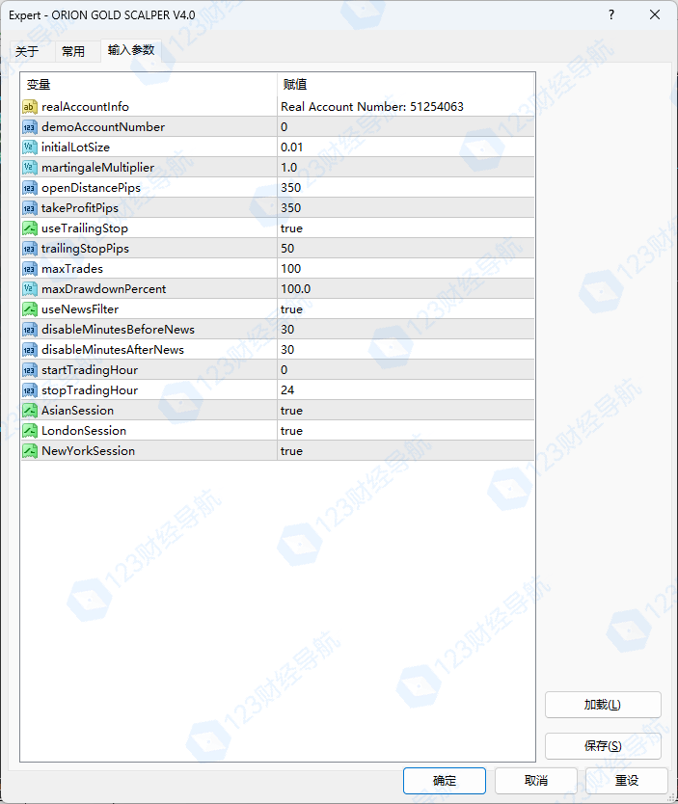Select initialLotSize value 0.01
The image size is (678, 804).
click(x=406, y=147)
